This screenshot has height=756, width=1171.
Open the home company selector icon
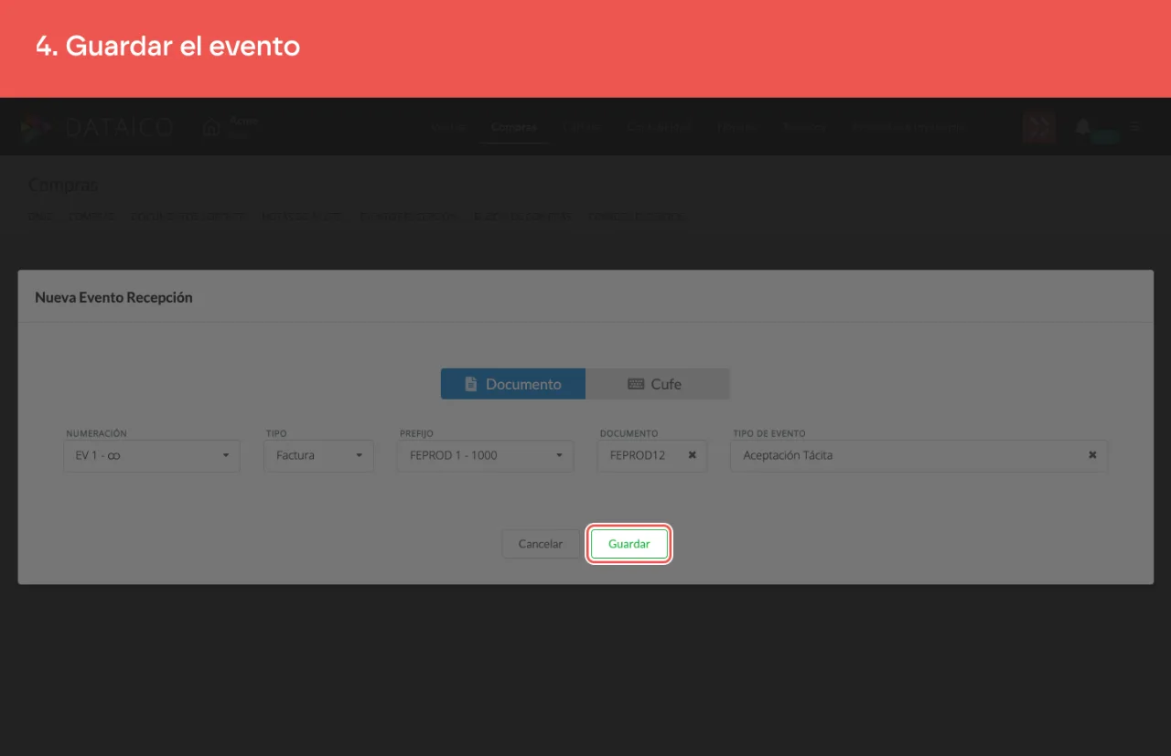(x=211, y=128)
